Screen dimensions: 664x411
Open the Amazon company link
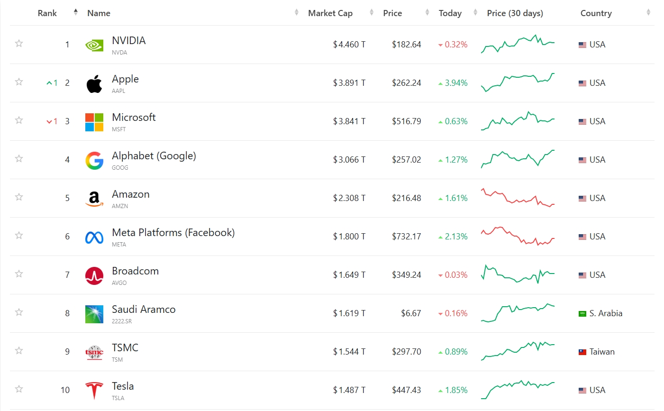(x=130, y=194)
